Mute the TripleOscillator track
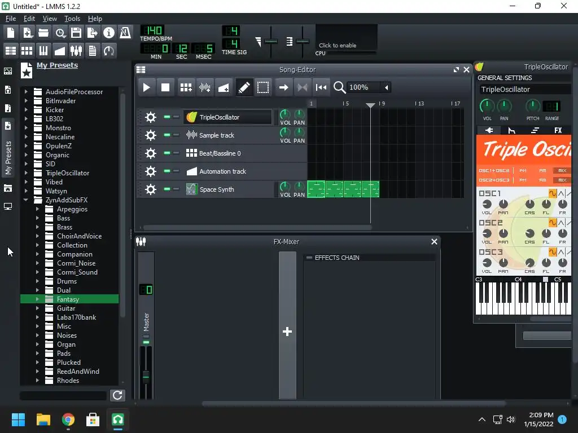This screenshot has height=433, width=578. 167,117
